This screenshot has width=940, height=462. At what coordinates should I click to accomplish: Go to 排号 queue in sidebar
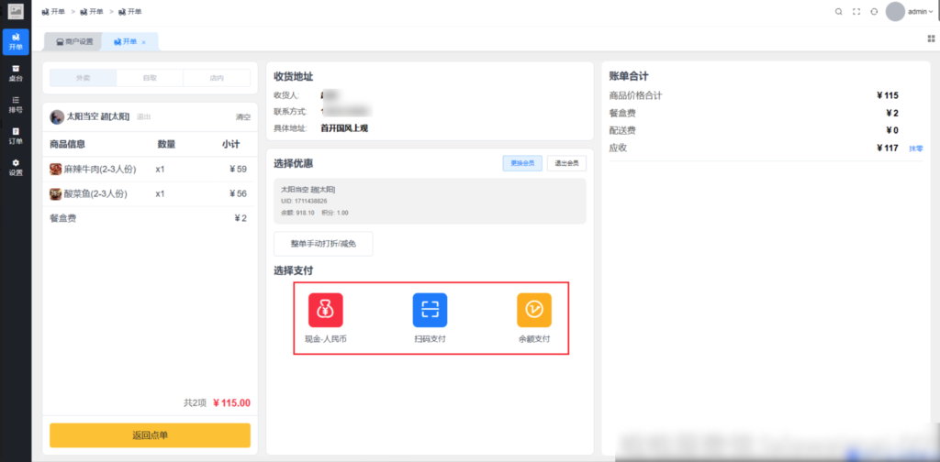(16, 104)
